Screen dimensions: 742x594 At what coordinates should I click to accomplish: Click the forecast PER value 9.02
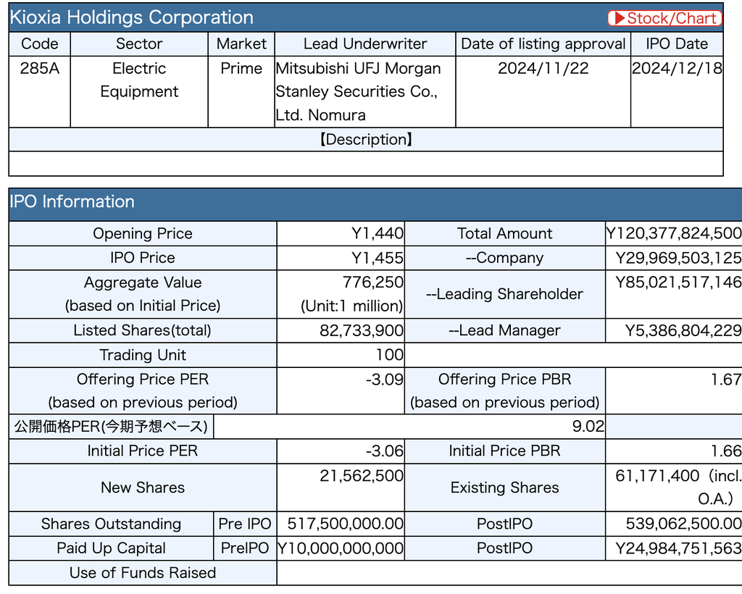[x=588, y=427]
